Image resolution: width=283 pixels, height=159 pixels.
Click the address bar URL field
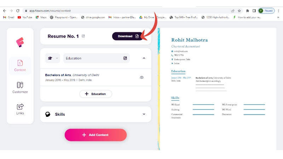tap(106, 11)
